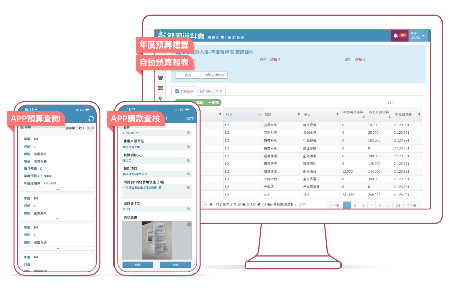
Task: Tap the 排序 sort icon in the budget app
Action: (26, 128)
